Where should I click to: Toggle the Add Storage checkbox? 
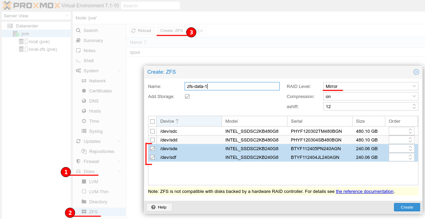[x=187, y=96]
